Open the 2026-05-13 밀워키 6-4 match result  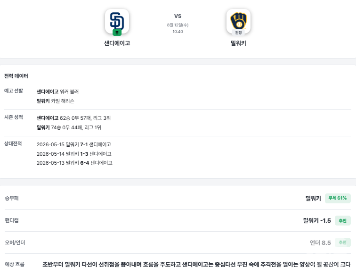(x=74, y=163)
